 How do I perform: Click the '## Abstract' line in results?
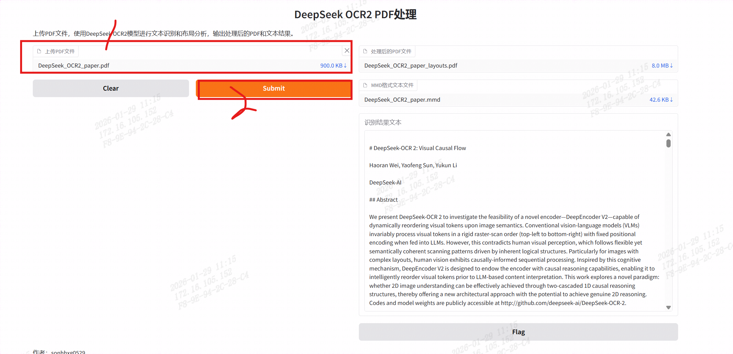coord(384,200)
